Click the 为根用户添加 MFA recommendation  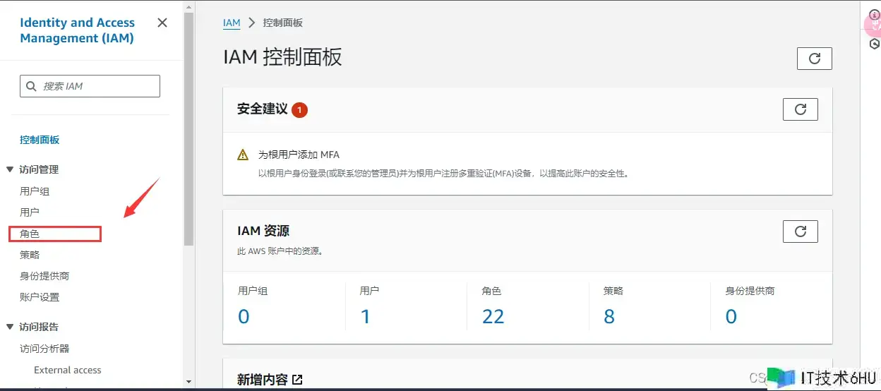pos(299,155)
